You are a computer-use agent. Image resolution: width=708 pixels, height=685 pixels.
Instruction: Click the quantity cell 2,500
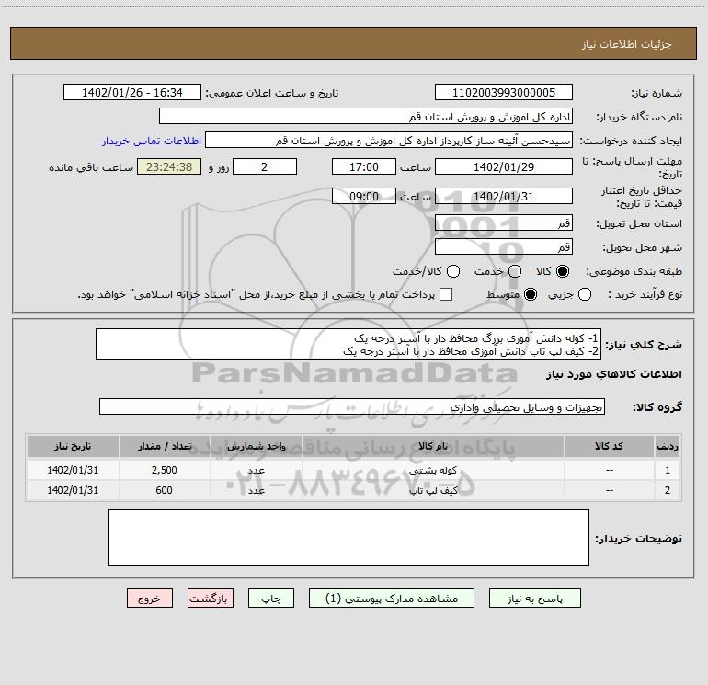pyautogui.click(x=165, y=470)
